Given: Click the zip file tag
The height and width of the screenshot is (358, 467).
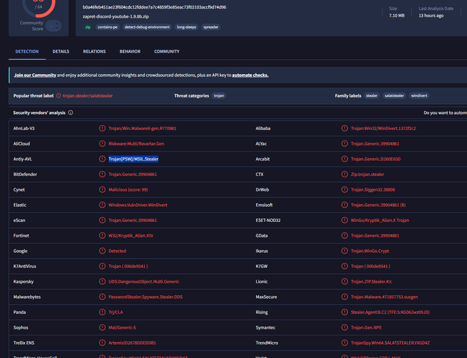Looking at the screenshot, I should [x=88, y=27].
